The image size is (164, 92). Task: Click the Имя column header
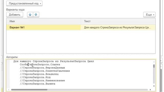44,21
